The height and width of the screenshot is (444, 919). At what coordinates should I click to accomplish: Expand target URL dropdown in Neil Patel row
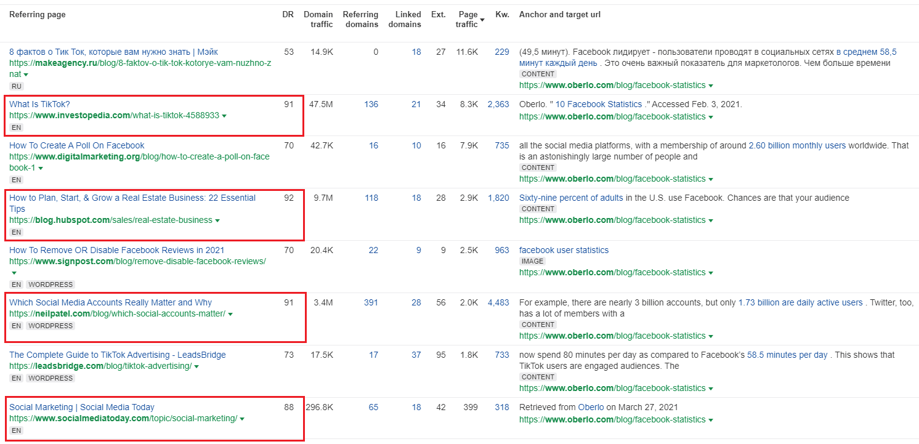click(x=711, y=336)
